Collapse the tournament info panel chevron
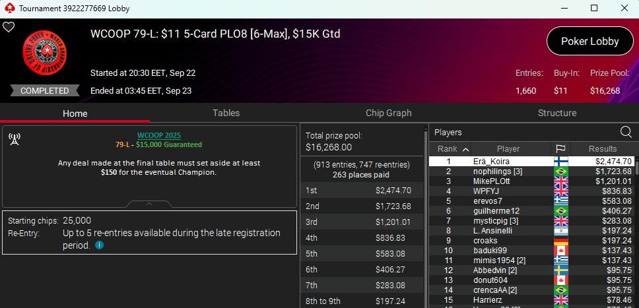Viewport: 639px width, 308px height. pyautogui.click(x=150, y=203)
